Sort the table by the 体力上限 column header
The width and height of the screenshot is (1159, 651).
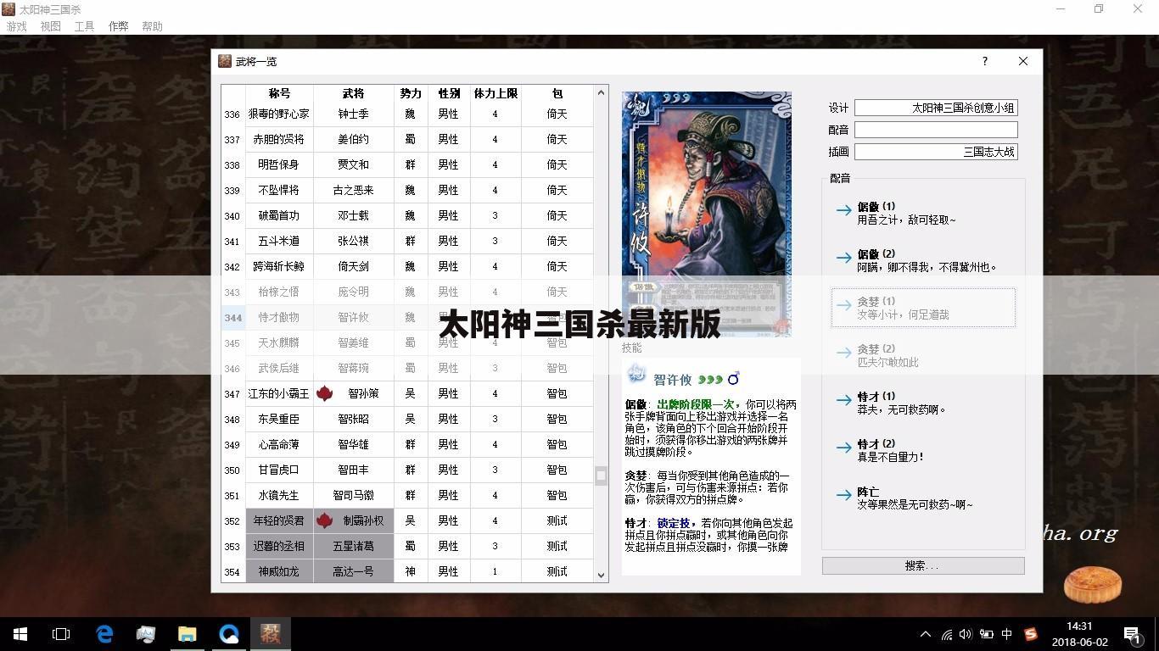[x=496, y=93]
